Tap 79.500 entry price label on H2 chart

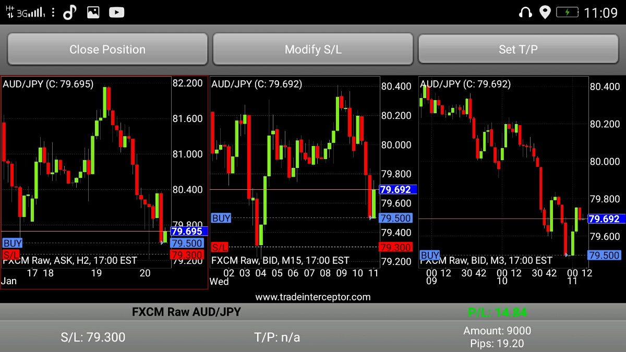click(186, 243)
